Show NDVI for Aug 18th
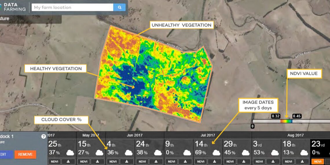This screenshot has height=165, width=330. point(289,162)
